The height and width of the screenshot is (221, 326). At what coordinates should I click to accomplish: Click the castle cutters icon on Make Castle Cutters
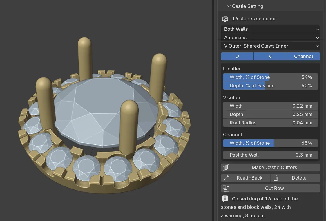pyautogui.click(x=226, y=167)
